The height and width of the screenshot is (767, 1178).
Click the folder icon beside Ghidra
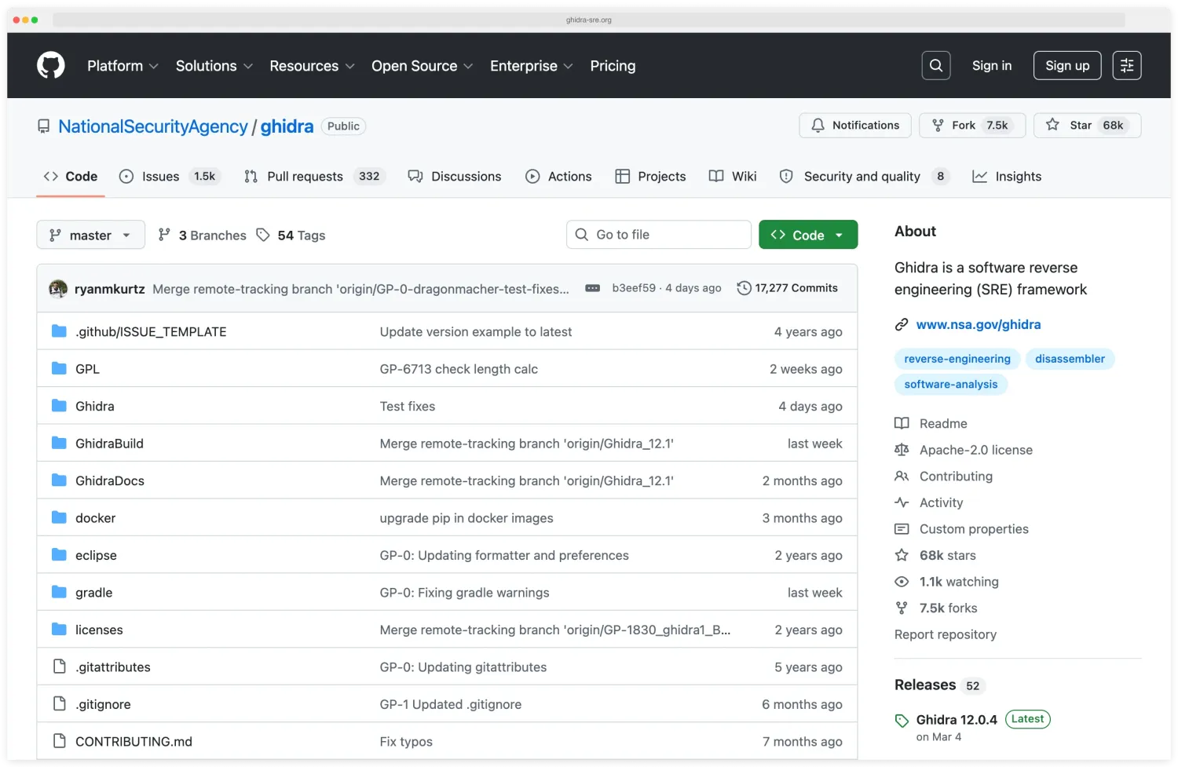(59, 405)
